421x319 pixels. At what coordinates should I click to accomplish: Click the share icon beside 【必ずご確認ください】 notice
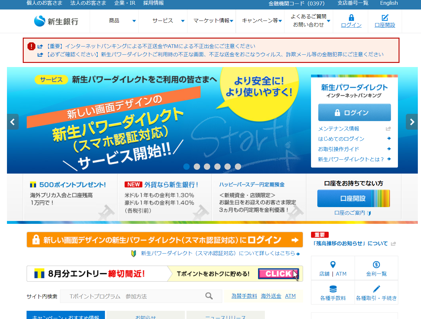pyautogui.click(x=40, y=55)
